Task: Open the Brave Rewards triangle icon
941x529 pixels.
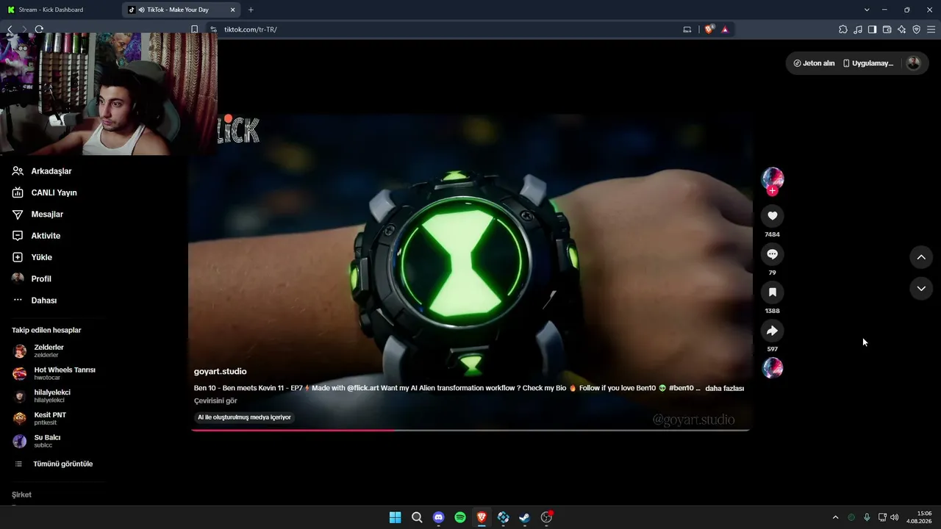Action: [725, 29]
